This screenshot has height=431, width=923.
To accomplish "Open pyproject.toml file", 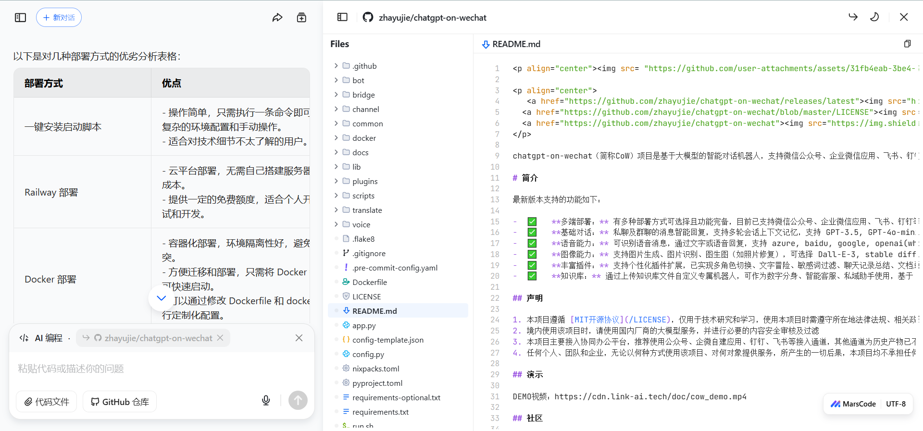I will pos(398,383).
